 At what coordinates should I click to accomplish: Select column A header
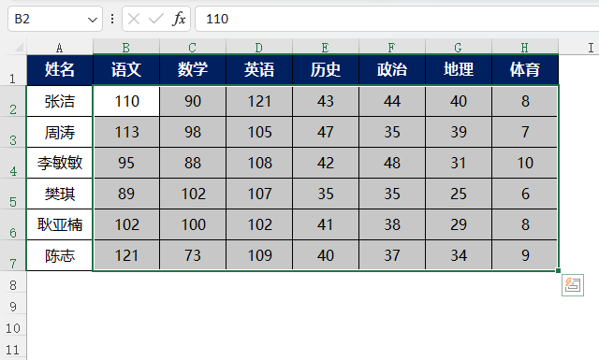click(59, 48)
